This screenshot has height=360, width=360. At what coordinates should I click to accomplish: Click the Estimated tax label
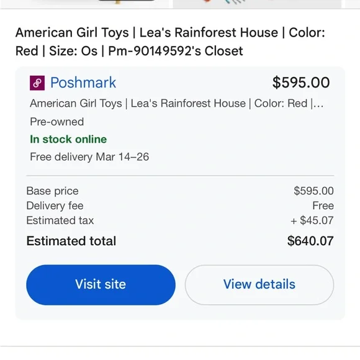(x=60, y=220)
